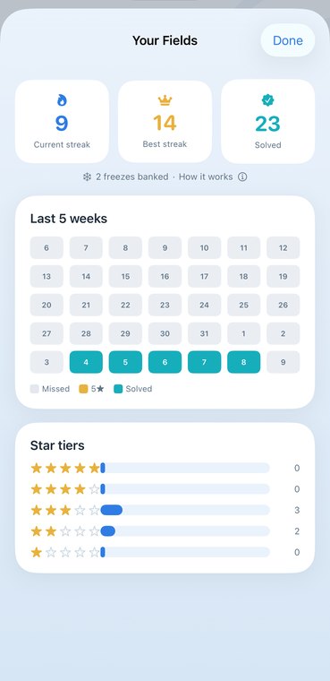Viewport: 330px width, 681px height.
Task: Open the How it works link
Action: pyautogui.click(x=206, y=177)
